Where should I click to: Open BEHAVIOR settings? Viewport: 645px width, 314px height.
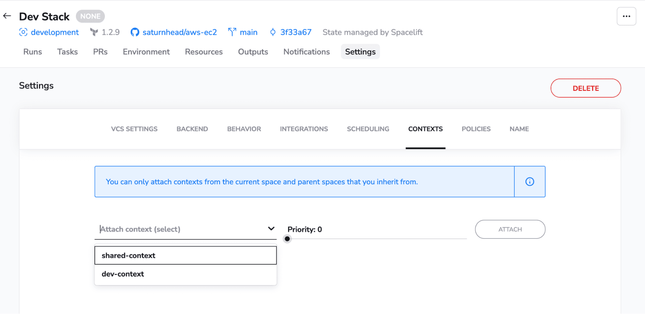pyautogui.click(x=244, y=129)
